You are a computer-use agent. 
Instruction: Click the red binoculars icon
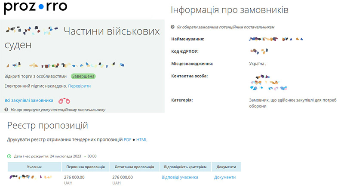tap(64, 101)
